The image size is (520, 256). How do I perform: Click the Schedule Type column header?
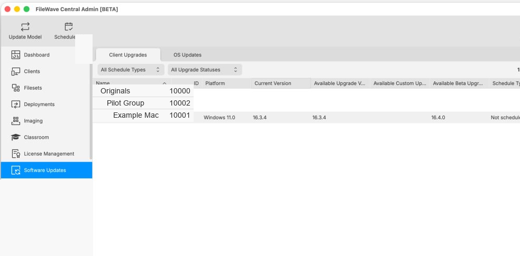(x=505, y=83)
